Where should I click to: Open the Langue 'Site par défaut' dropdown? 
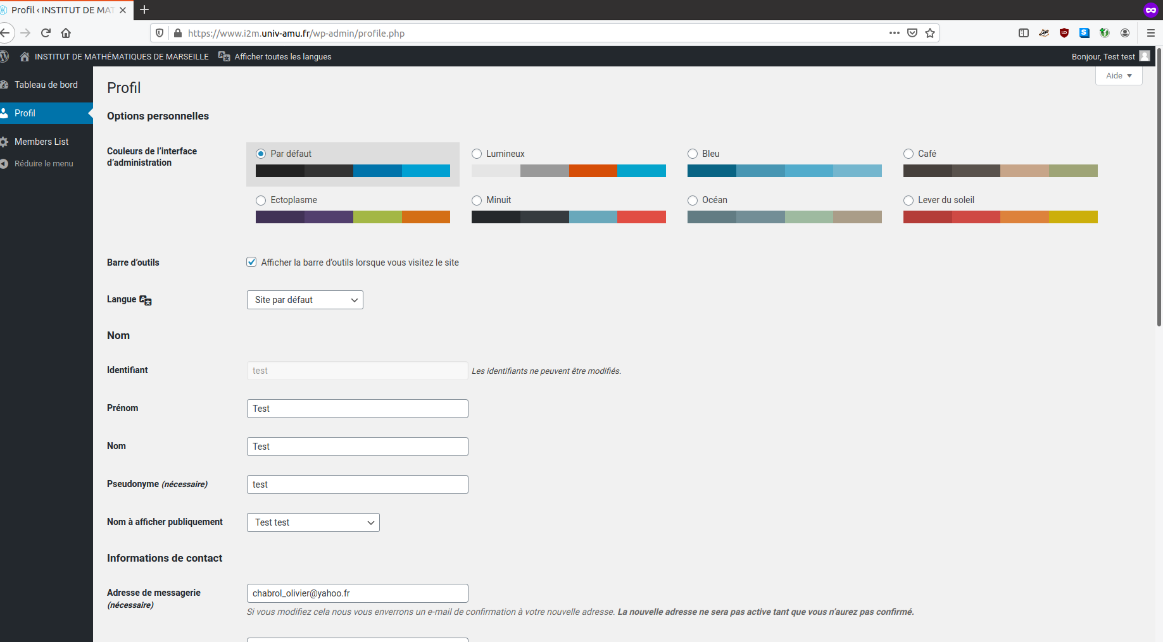305,300
